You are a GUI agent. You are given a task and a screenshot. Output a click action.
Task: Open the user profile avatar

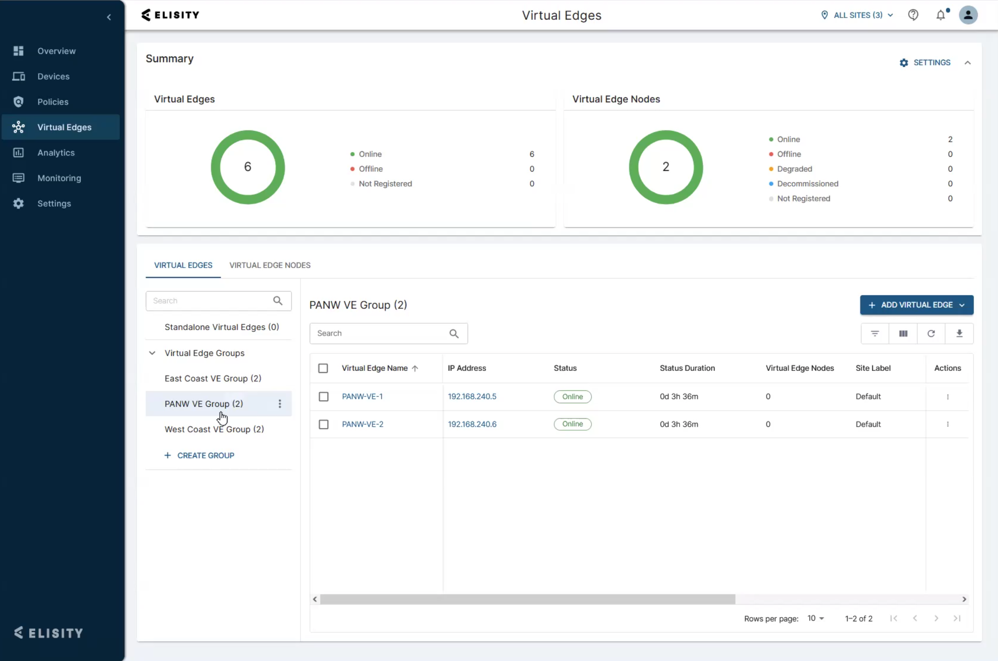click(968, 15)
